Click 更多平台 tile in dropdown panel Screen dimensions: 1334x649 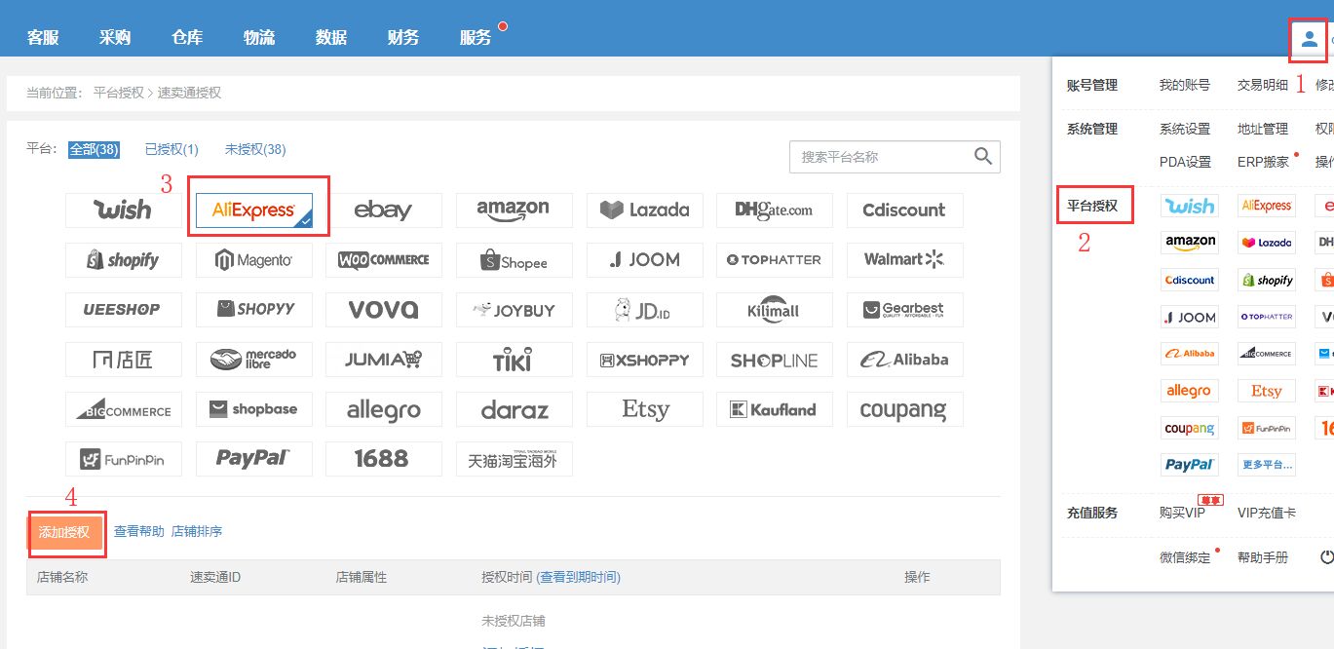pyautogui.click(x=1267, y=464)
